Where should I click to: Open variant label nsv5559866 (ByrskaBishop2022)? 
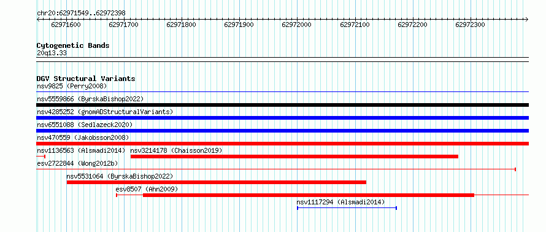[90, 99]
